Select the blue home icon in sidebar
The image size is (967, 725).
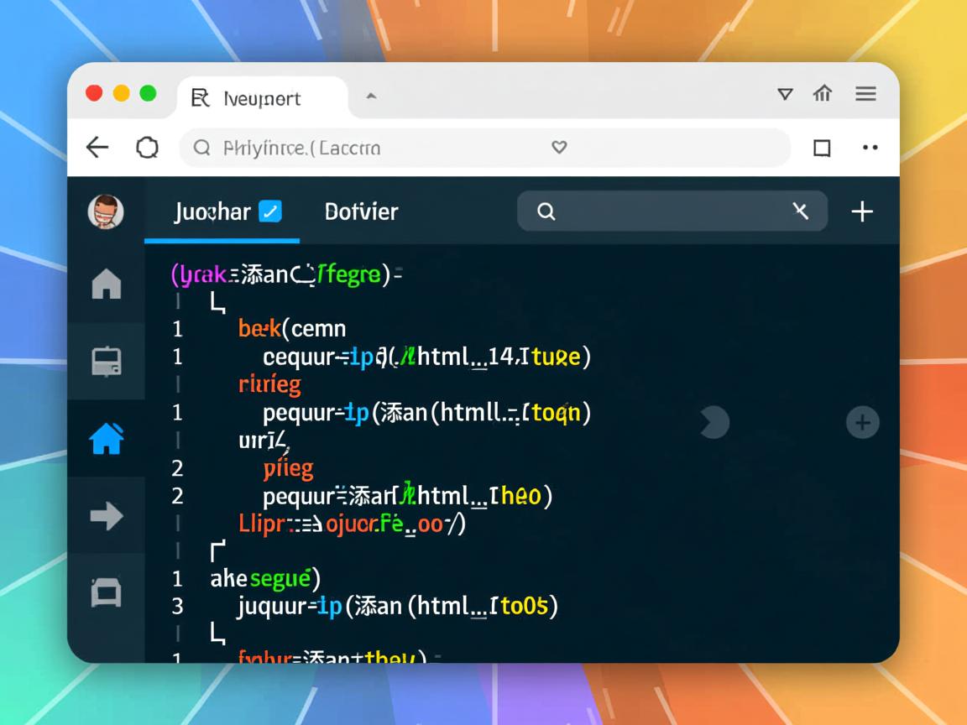click(x=107, y=438)
